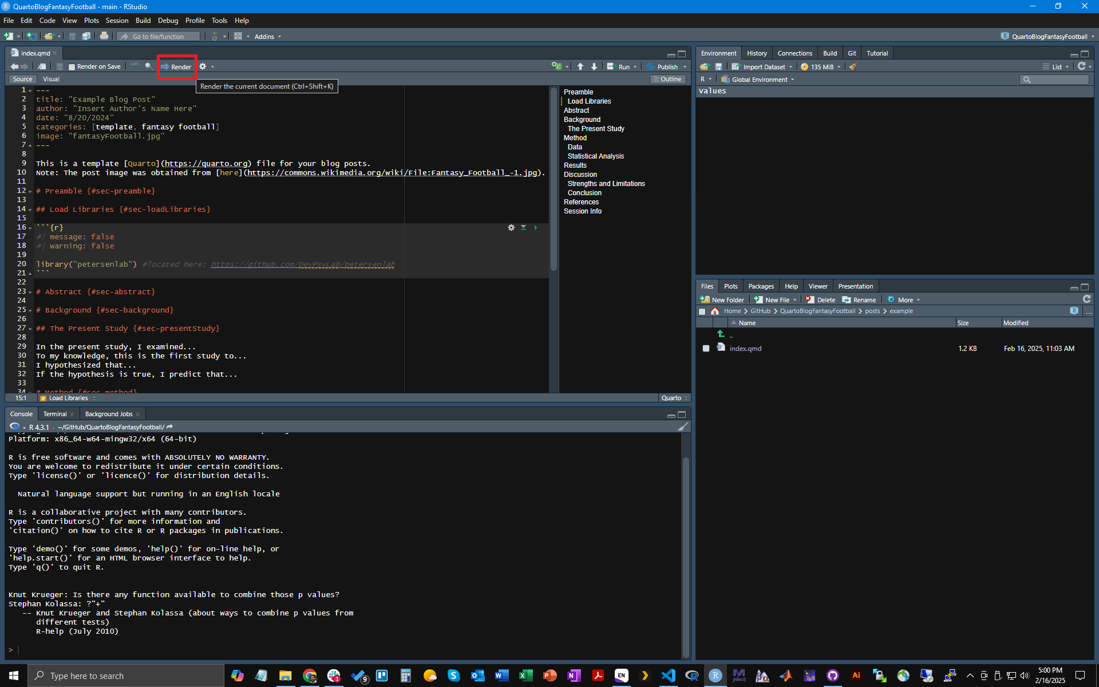Open Import Dataset dropdown
The width and height of the screenshot is (1099, 687).
click(x=762, y=66)
